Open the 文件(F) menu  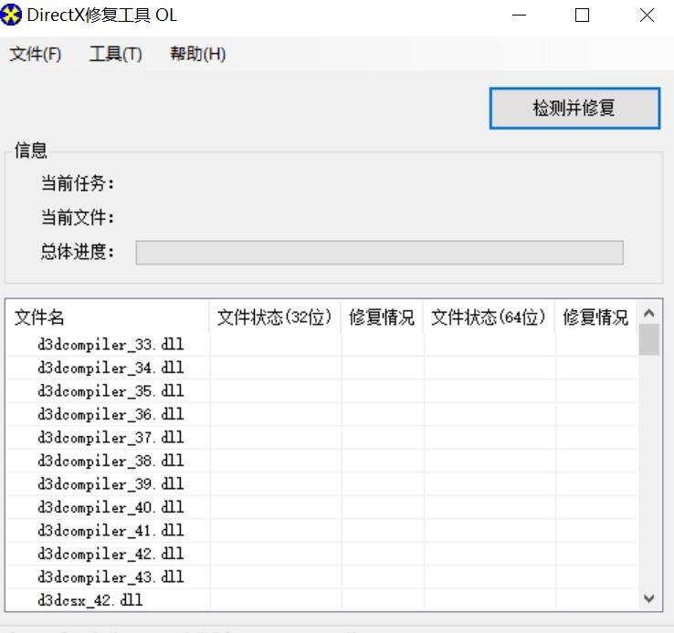tap(36, 54)
